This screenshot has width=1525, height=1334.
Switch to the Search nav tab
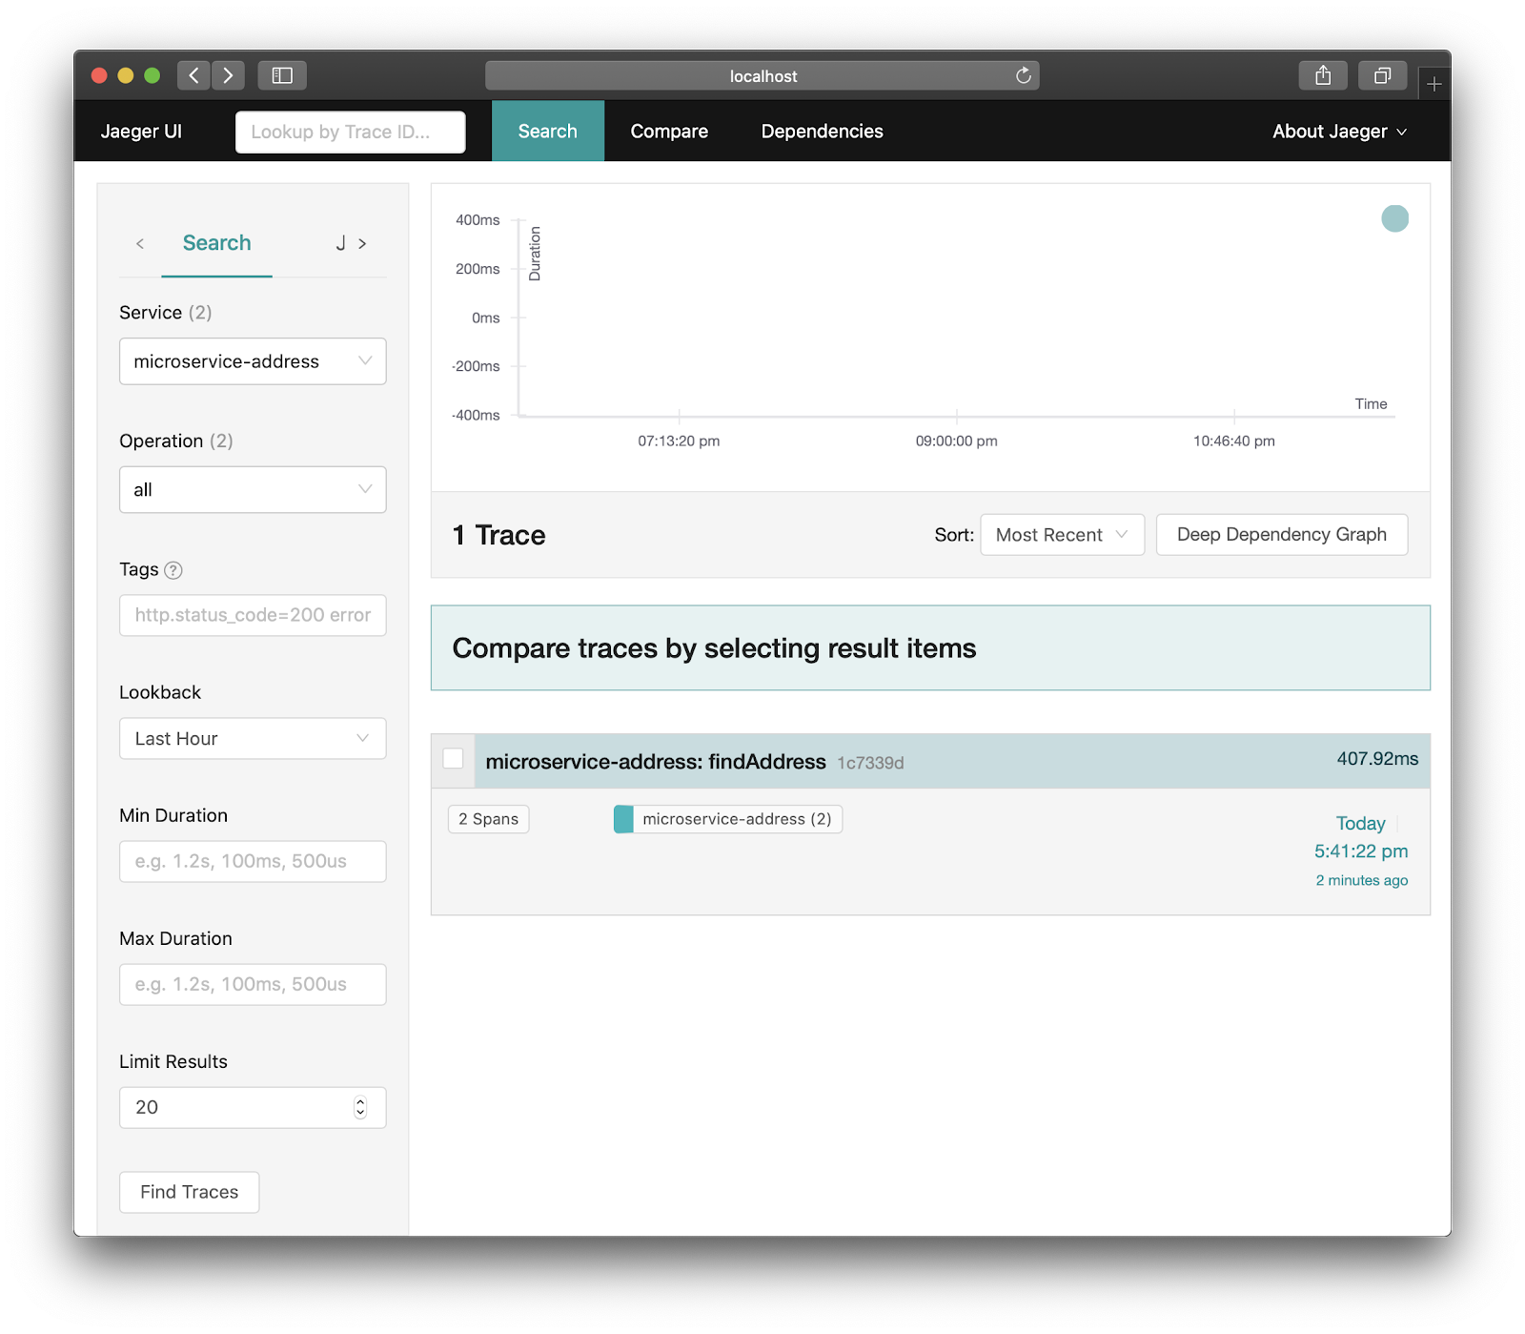(x=548, y=132)
